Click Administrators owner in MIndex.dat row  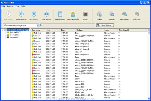pyautogui.click(x=110, y=92)
